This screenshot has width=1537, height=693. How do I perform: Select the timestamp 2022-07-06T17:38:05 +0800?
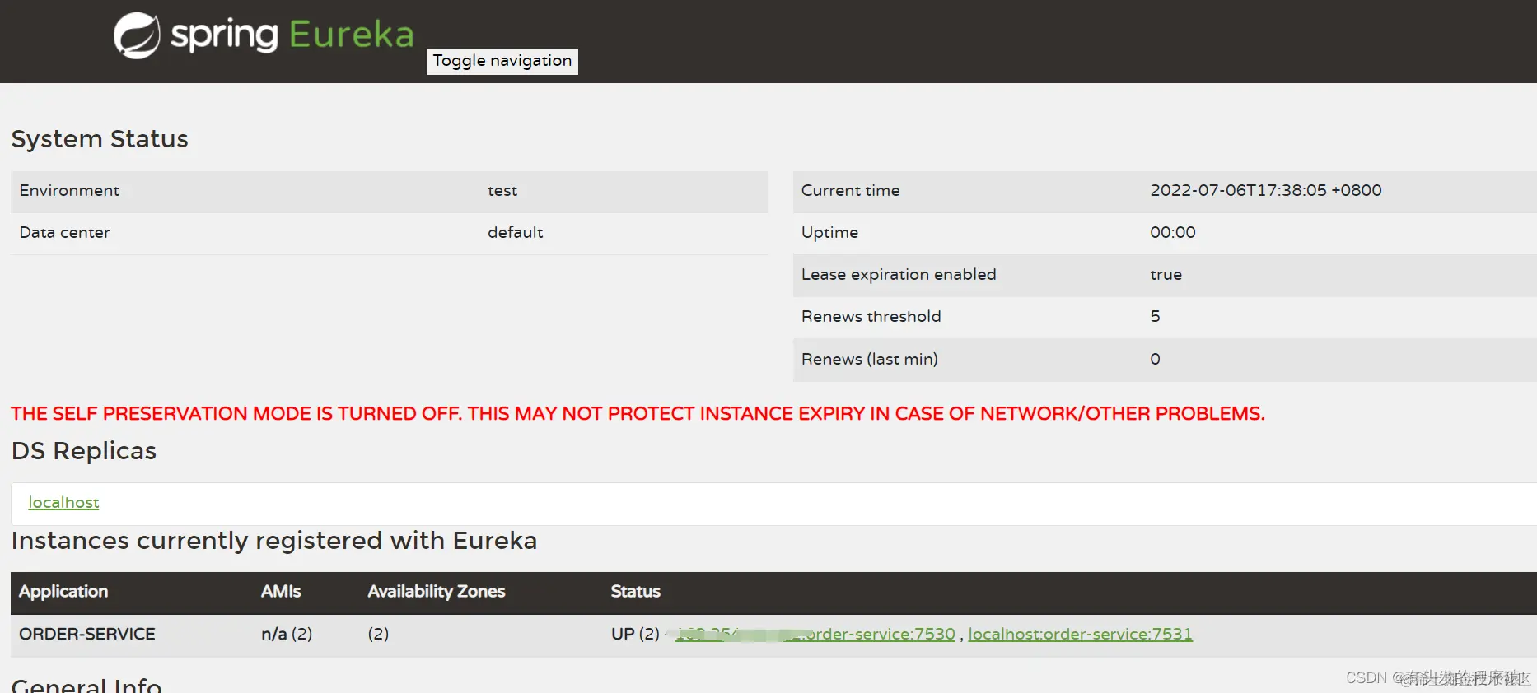coord(1266,190)
